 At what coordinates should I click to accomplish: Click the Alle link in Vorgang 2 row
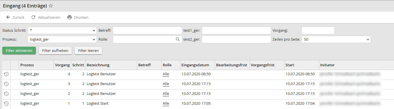click(166, 94)
